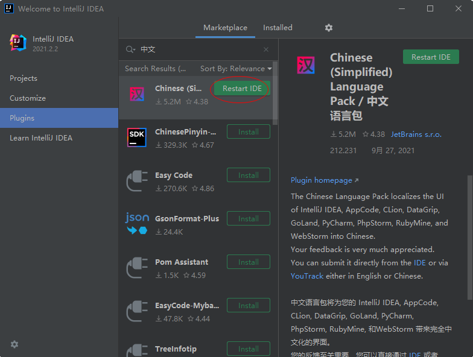
Task: Open Learn IntelliJ IDEA section
Action: click(x=41, y=137)
